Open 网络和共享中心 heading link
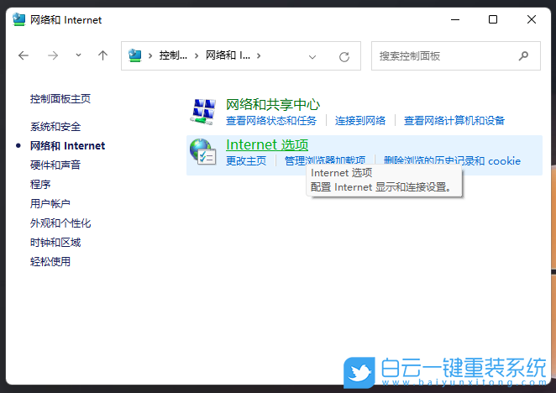 pos(273,105)
